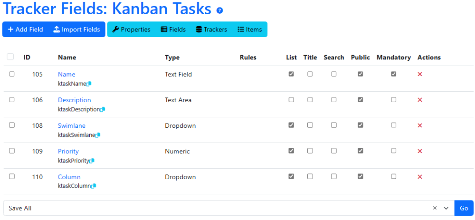The height and width of the screenshot is (220, 475).
Task: Copy the ktaskSwimlane permanent name icon
Action: (x=97, y=135)
